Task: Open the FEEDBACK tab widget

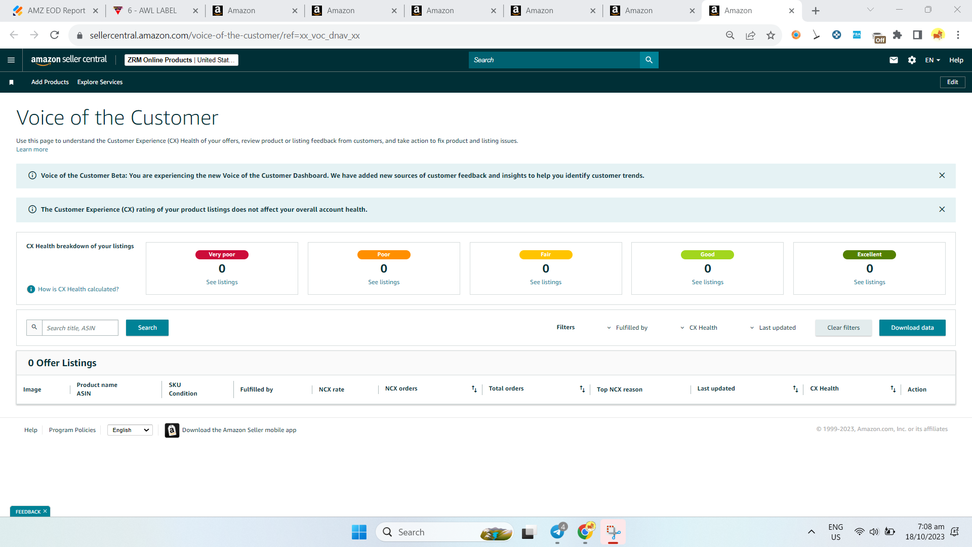Action: tap(28, 512)
